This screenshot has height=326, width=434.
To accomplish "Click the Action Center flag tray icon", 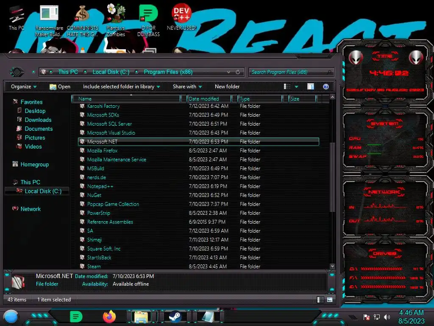I will pyautogui.click(x=367, y=317).
